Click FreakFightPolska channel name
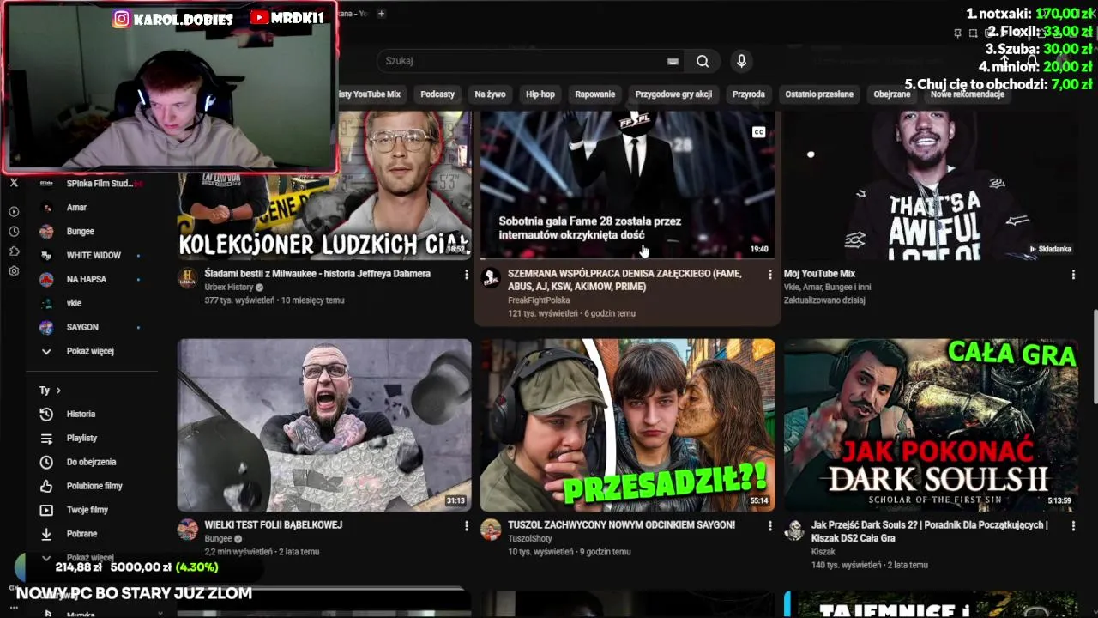The image size is (1098, 618). click(x=539, y=300)
